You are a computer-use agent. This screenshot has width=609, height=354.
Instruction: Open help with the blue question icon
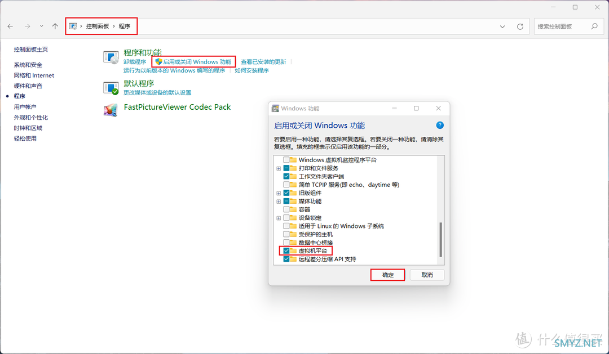coord(440,126)
